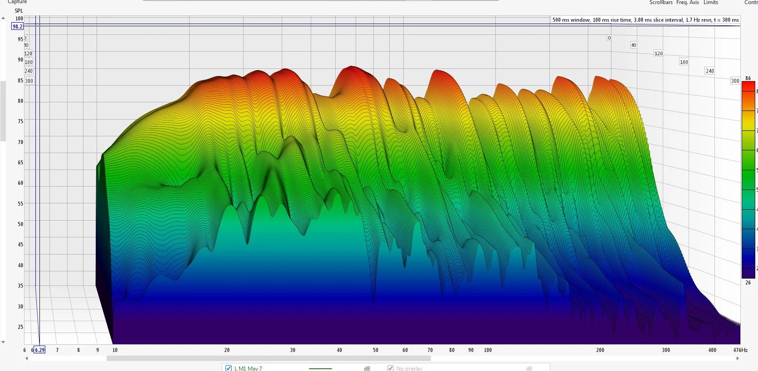
Task: Click the 'No overlay' legend label
Action: coord(409,368)
